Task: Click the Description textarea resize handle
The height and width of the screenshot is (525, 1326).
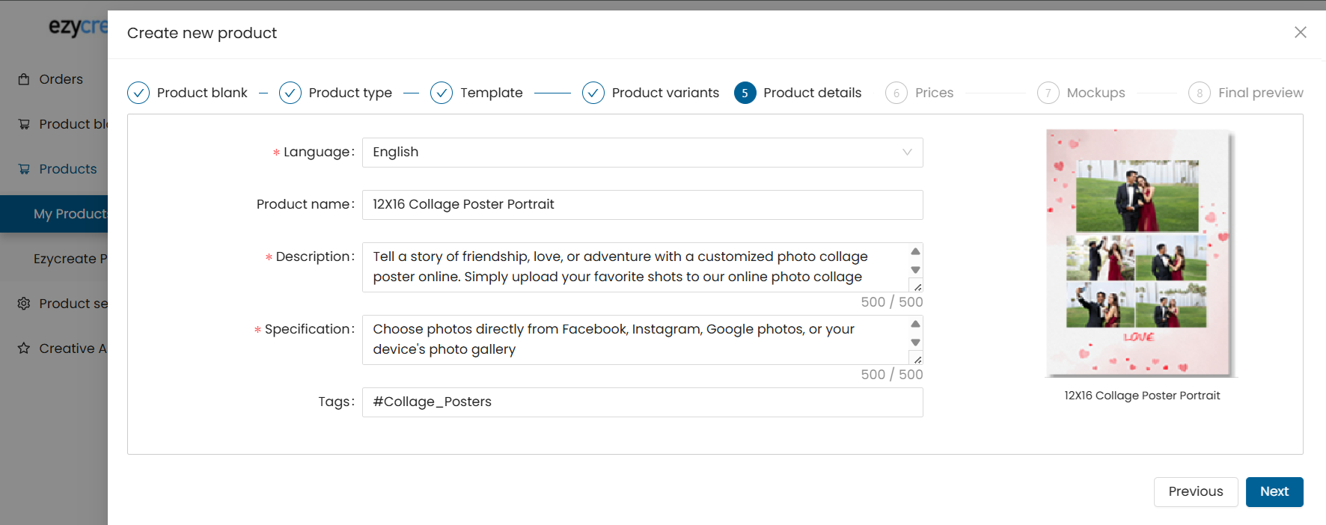Action: (x=917, y=286)
